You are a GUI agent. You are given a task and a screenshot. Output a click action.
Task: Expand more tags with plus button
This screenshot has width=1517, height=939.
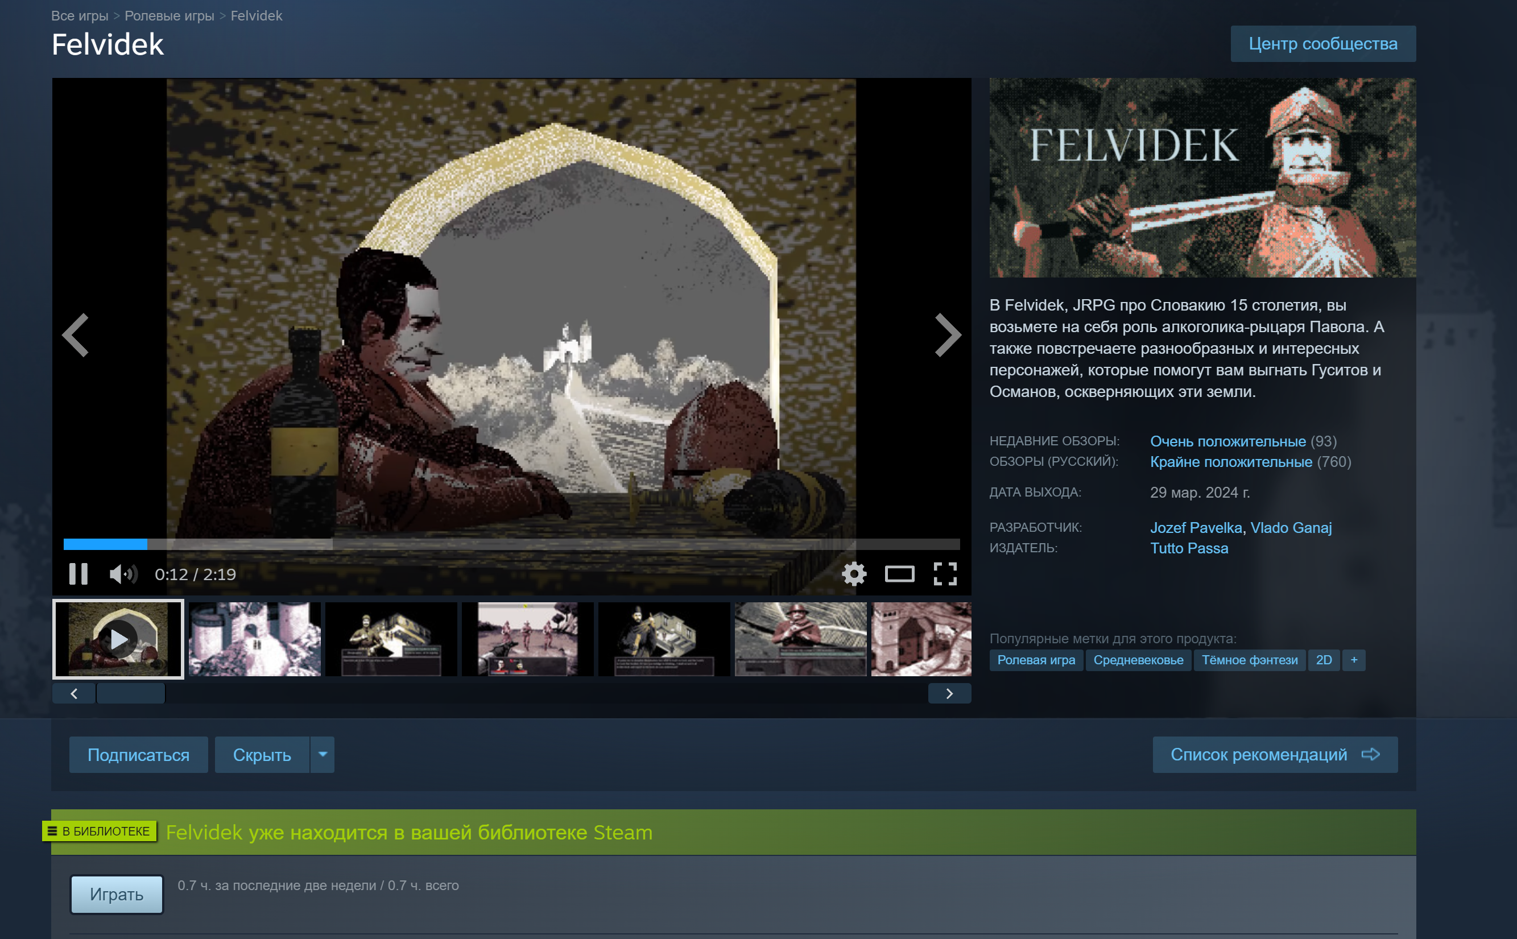tap(1354, 660)
